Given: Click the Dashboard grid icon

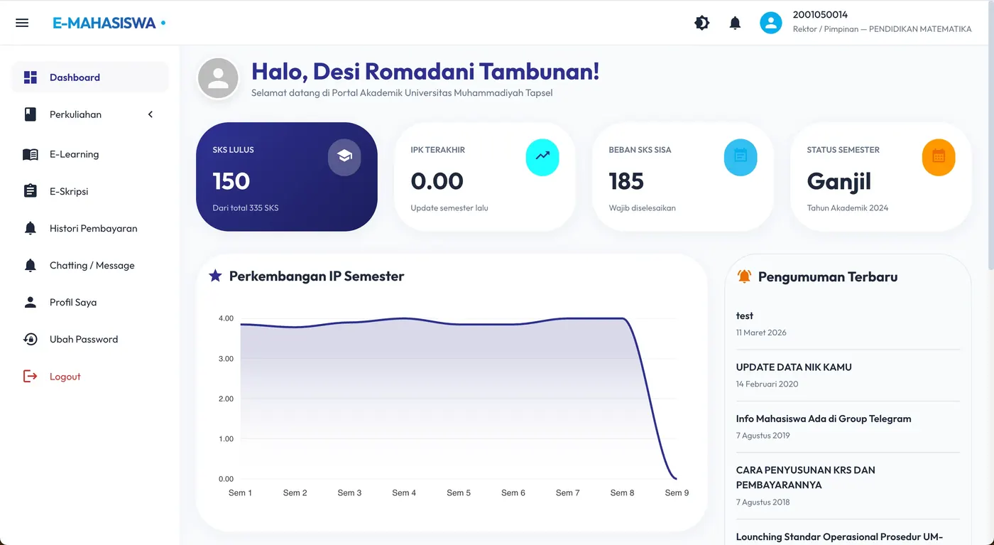Looking at the screenshot, I should (x=30, y=77).
